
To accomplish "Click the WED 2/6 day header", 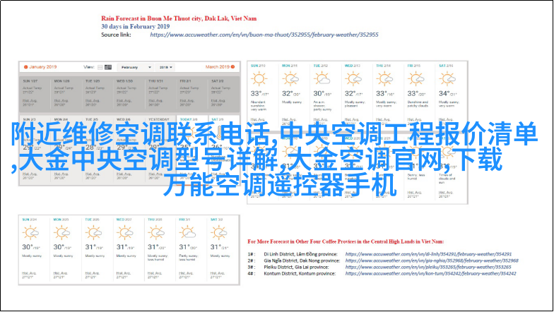I will [123, 119].
